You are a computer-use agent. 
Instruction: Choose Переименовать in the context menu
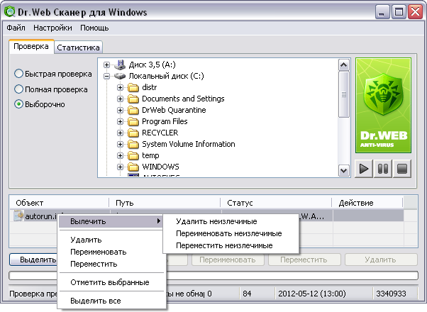point(111,252)
